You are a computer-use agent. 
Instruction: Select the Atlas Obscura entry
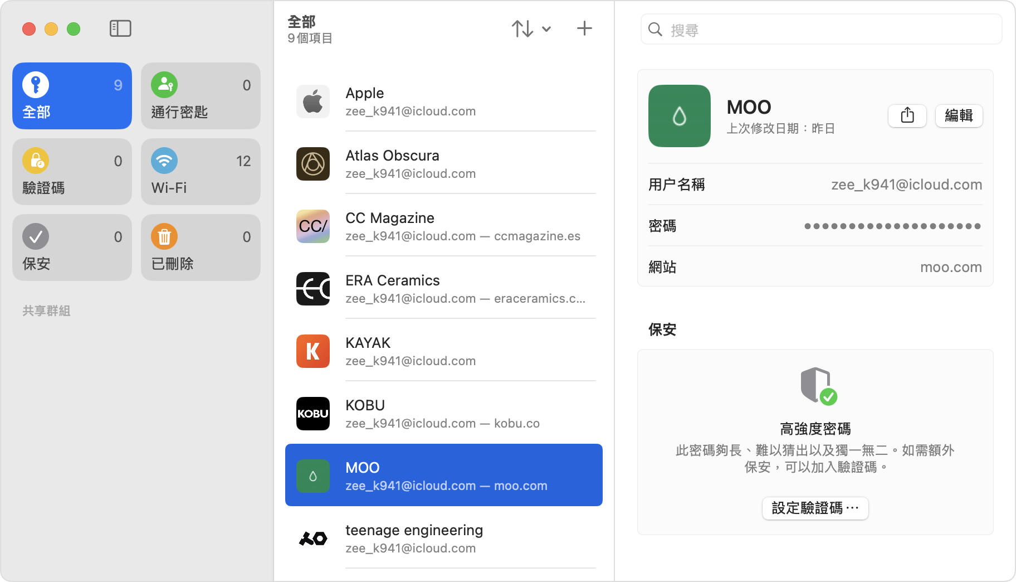click(x=444, y=164)
